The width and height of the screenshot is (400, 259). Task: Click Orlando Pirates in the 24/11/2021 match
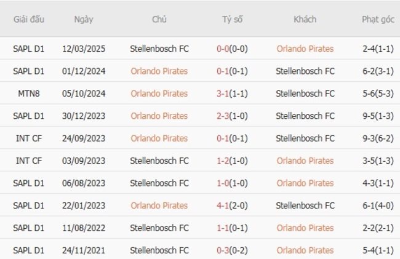305,250
